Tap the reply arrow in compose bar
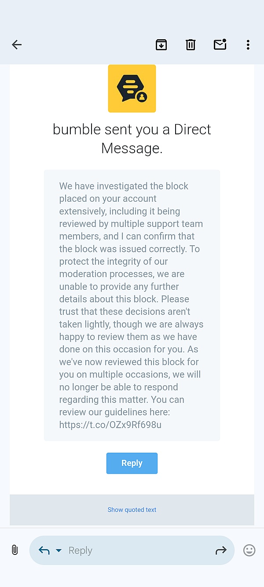Image resolution: width=264 pixels, height=587 pixels. [44, 550]
